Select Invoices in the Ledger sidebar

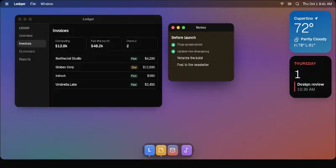pyautogui.click(x=31, y=44)
